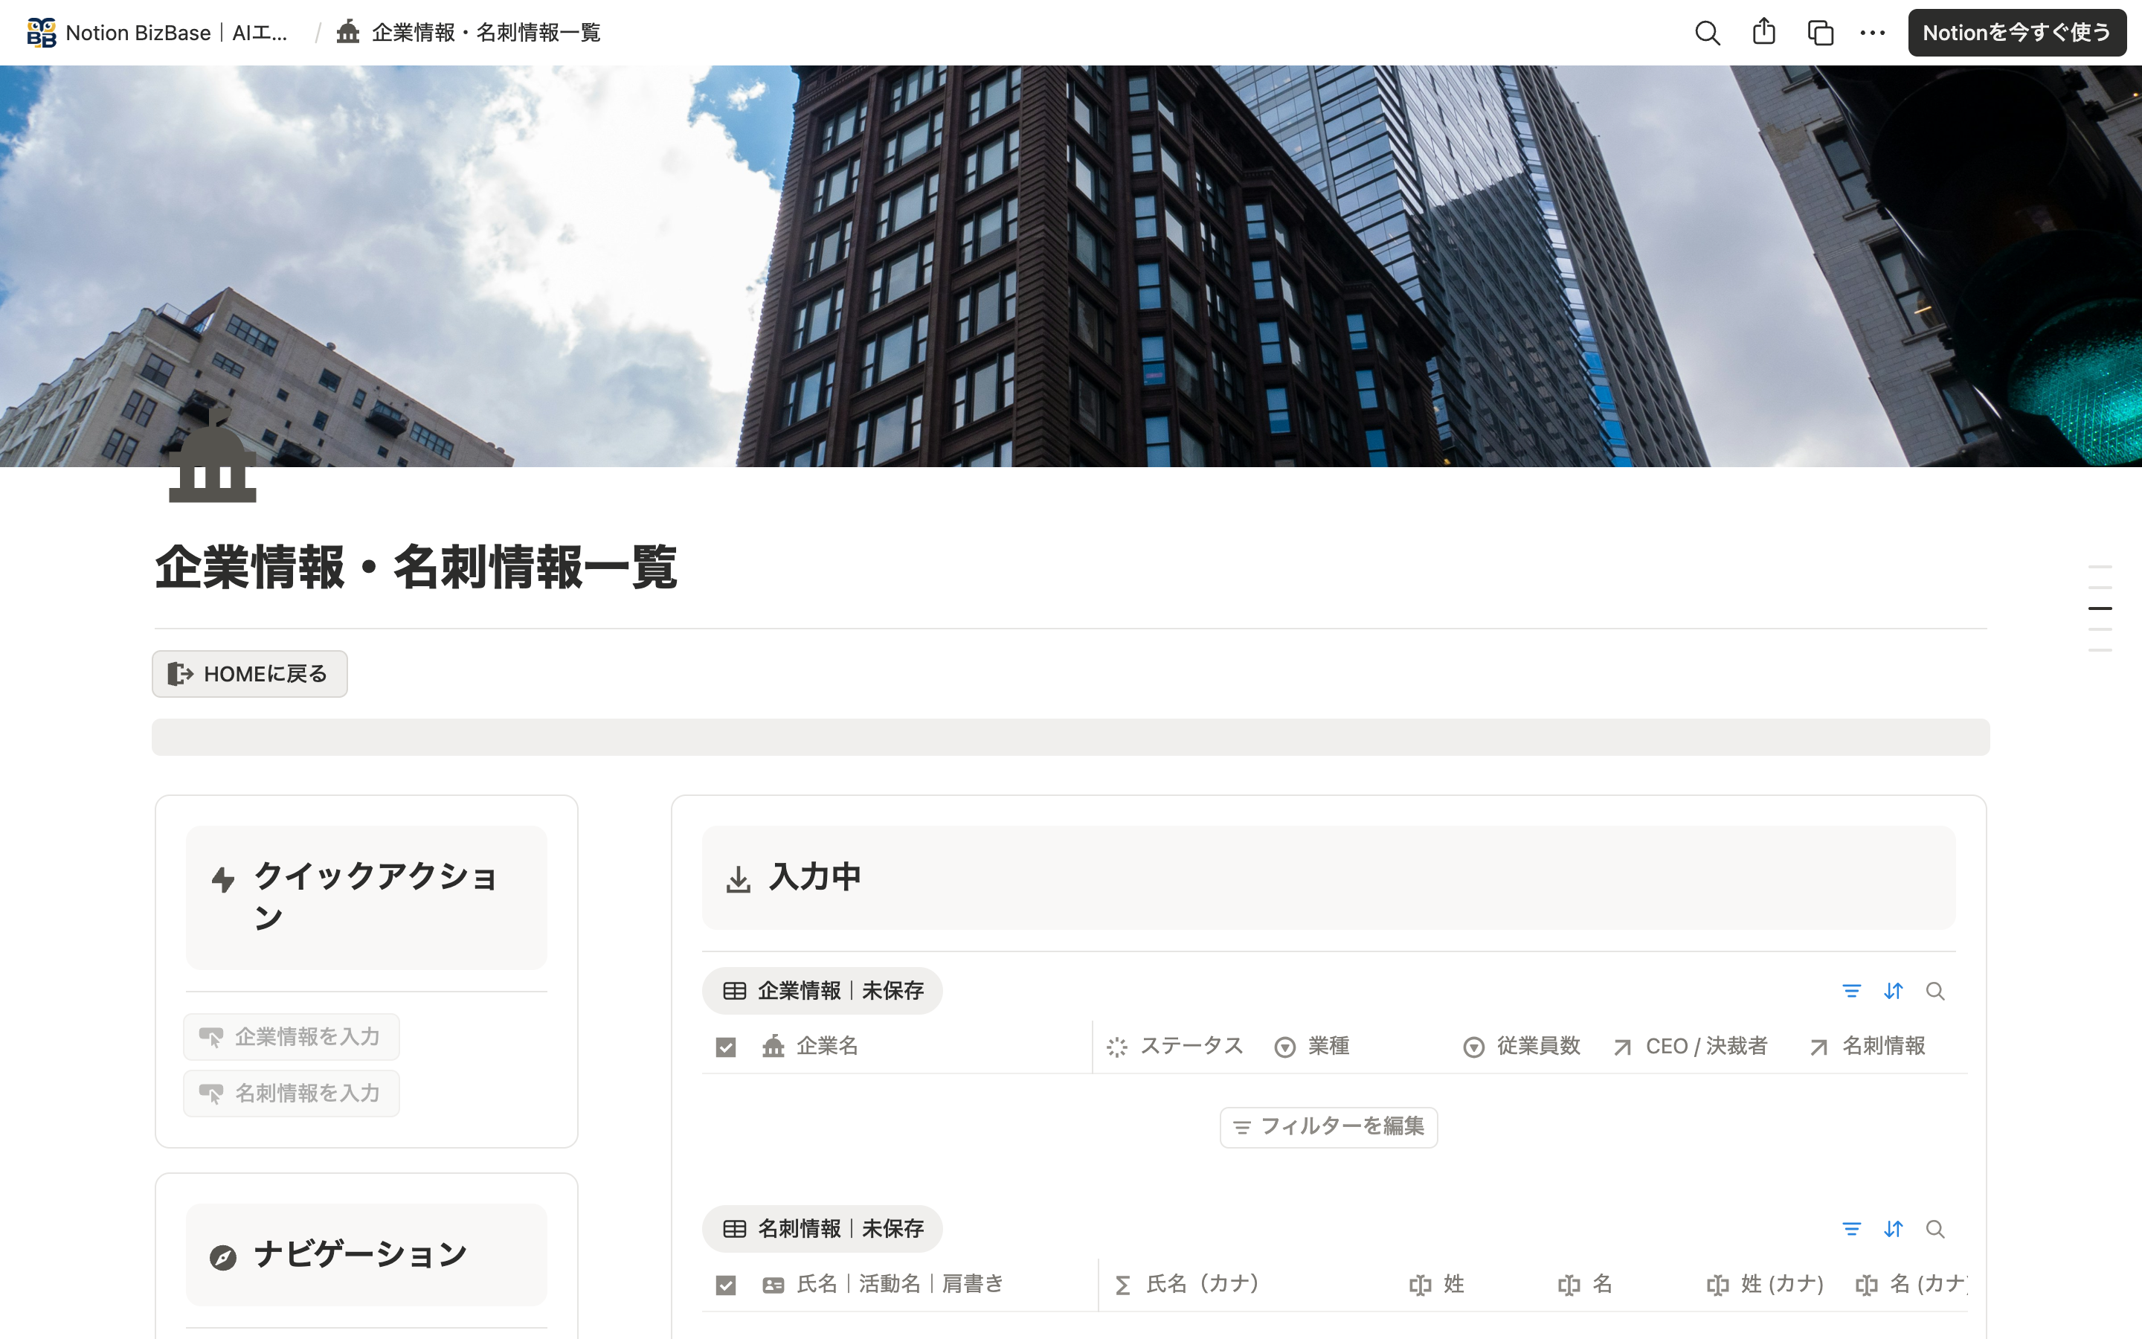Search within the 企業情報 table
The height and width of the screenshot is (1339, 2142).
(x=1935, y=991)
